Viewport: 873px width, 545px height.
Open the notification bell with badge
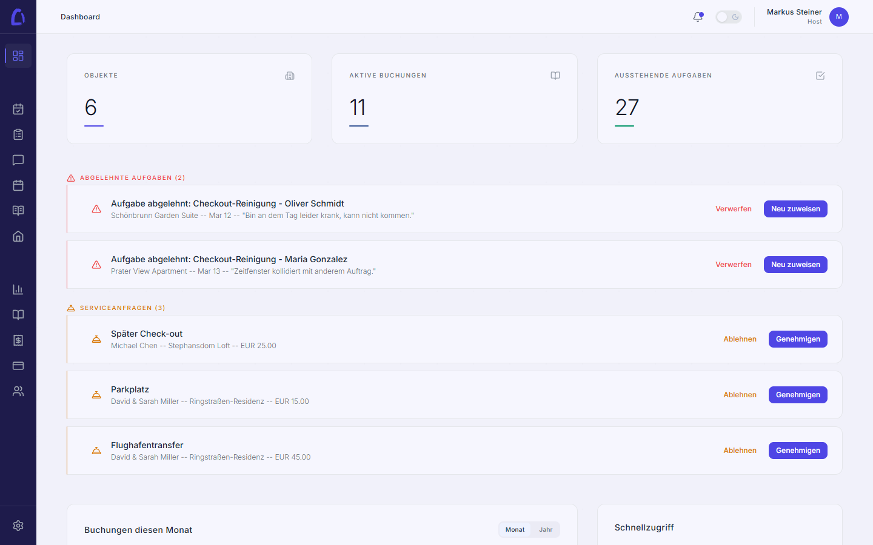tap(698, 16)
